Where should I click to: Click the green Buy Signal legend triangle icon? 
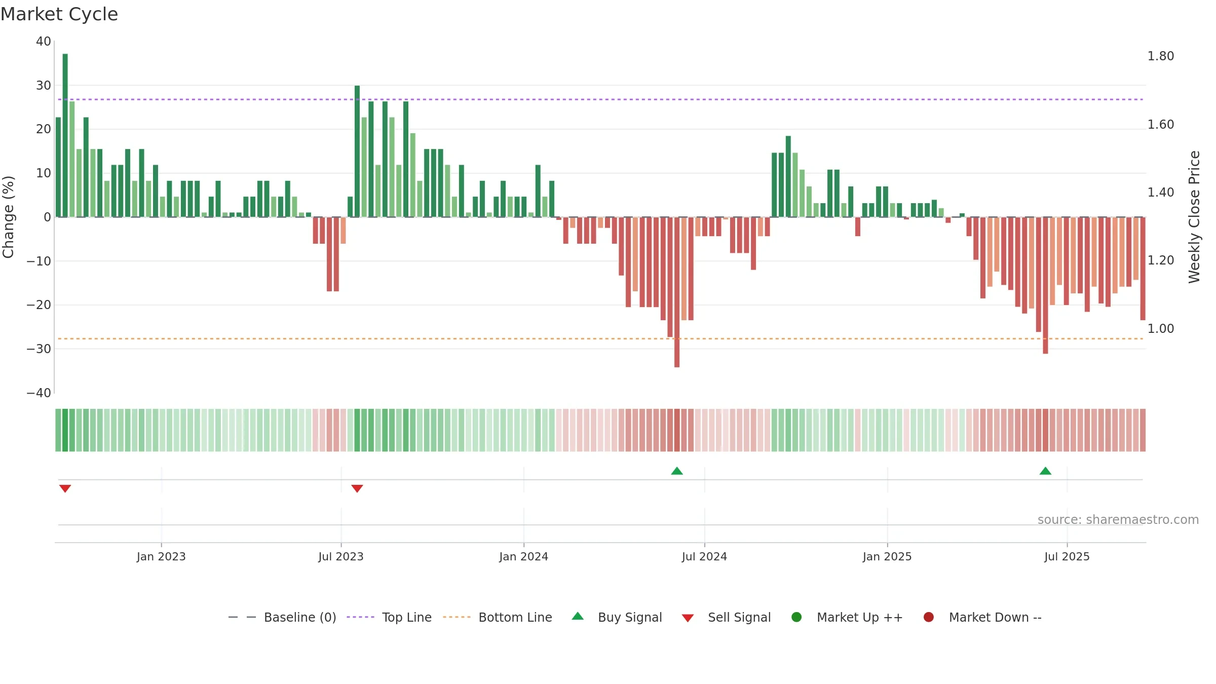578,616
